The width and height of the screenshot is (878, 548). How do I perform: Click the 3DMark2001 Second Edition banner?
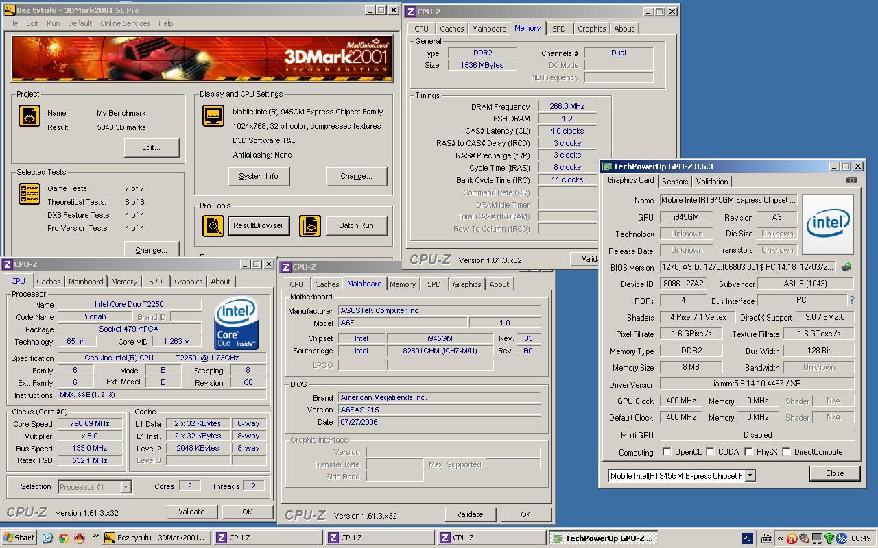tap(202, 58)
